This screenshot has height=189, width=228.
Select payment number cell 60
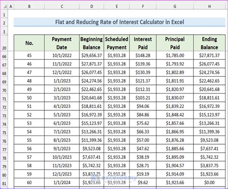point(29,183)
